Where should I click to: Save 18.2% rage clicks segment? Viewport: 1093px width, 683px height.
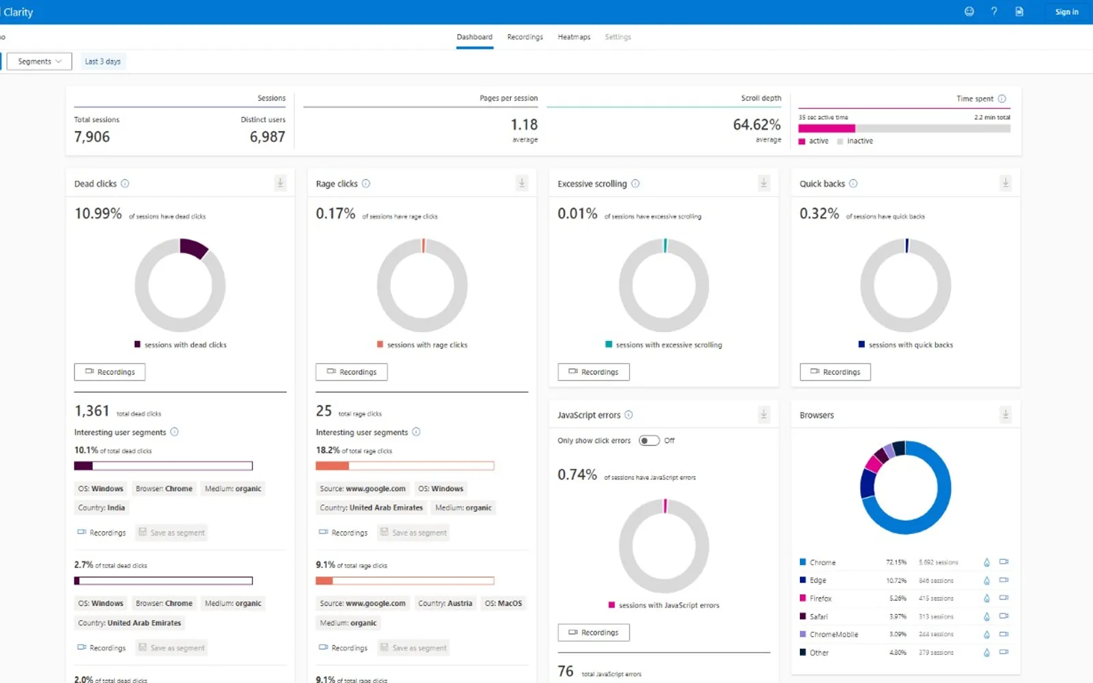[413, 533]
